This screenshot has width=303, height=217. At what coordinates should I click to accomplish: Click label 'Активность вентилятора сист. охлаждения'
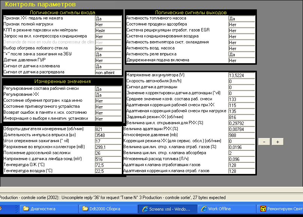(168, 42)
